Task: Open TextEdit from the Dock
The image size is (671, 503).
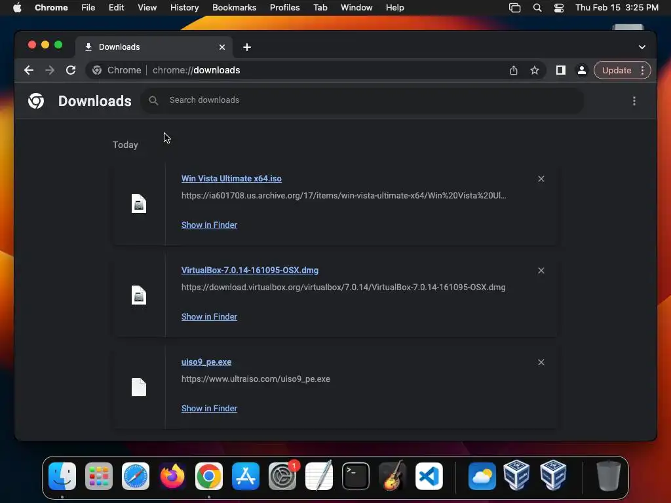Action: 319,476
